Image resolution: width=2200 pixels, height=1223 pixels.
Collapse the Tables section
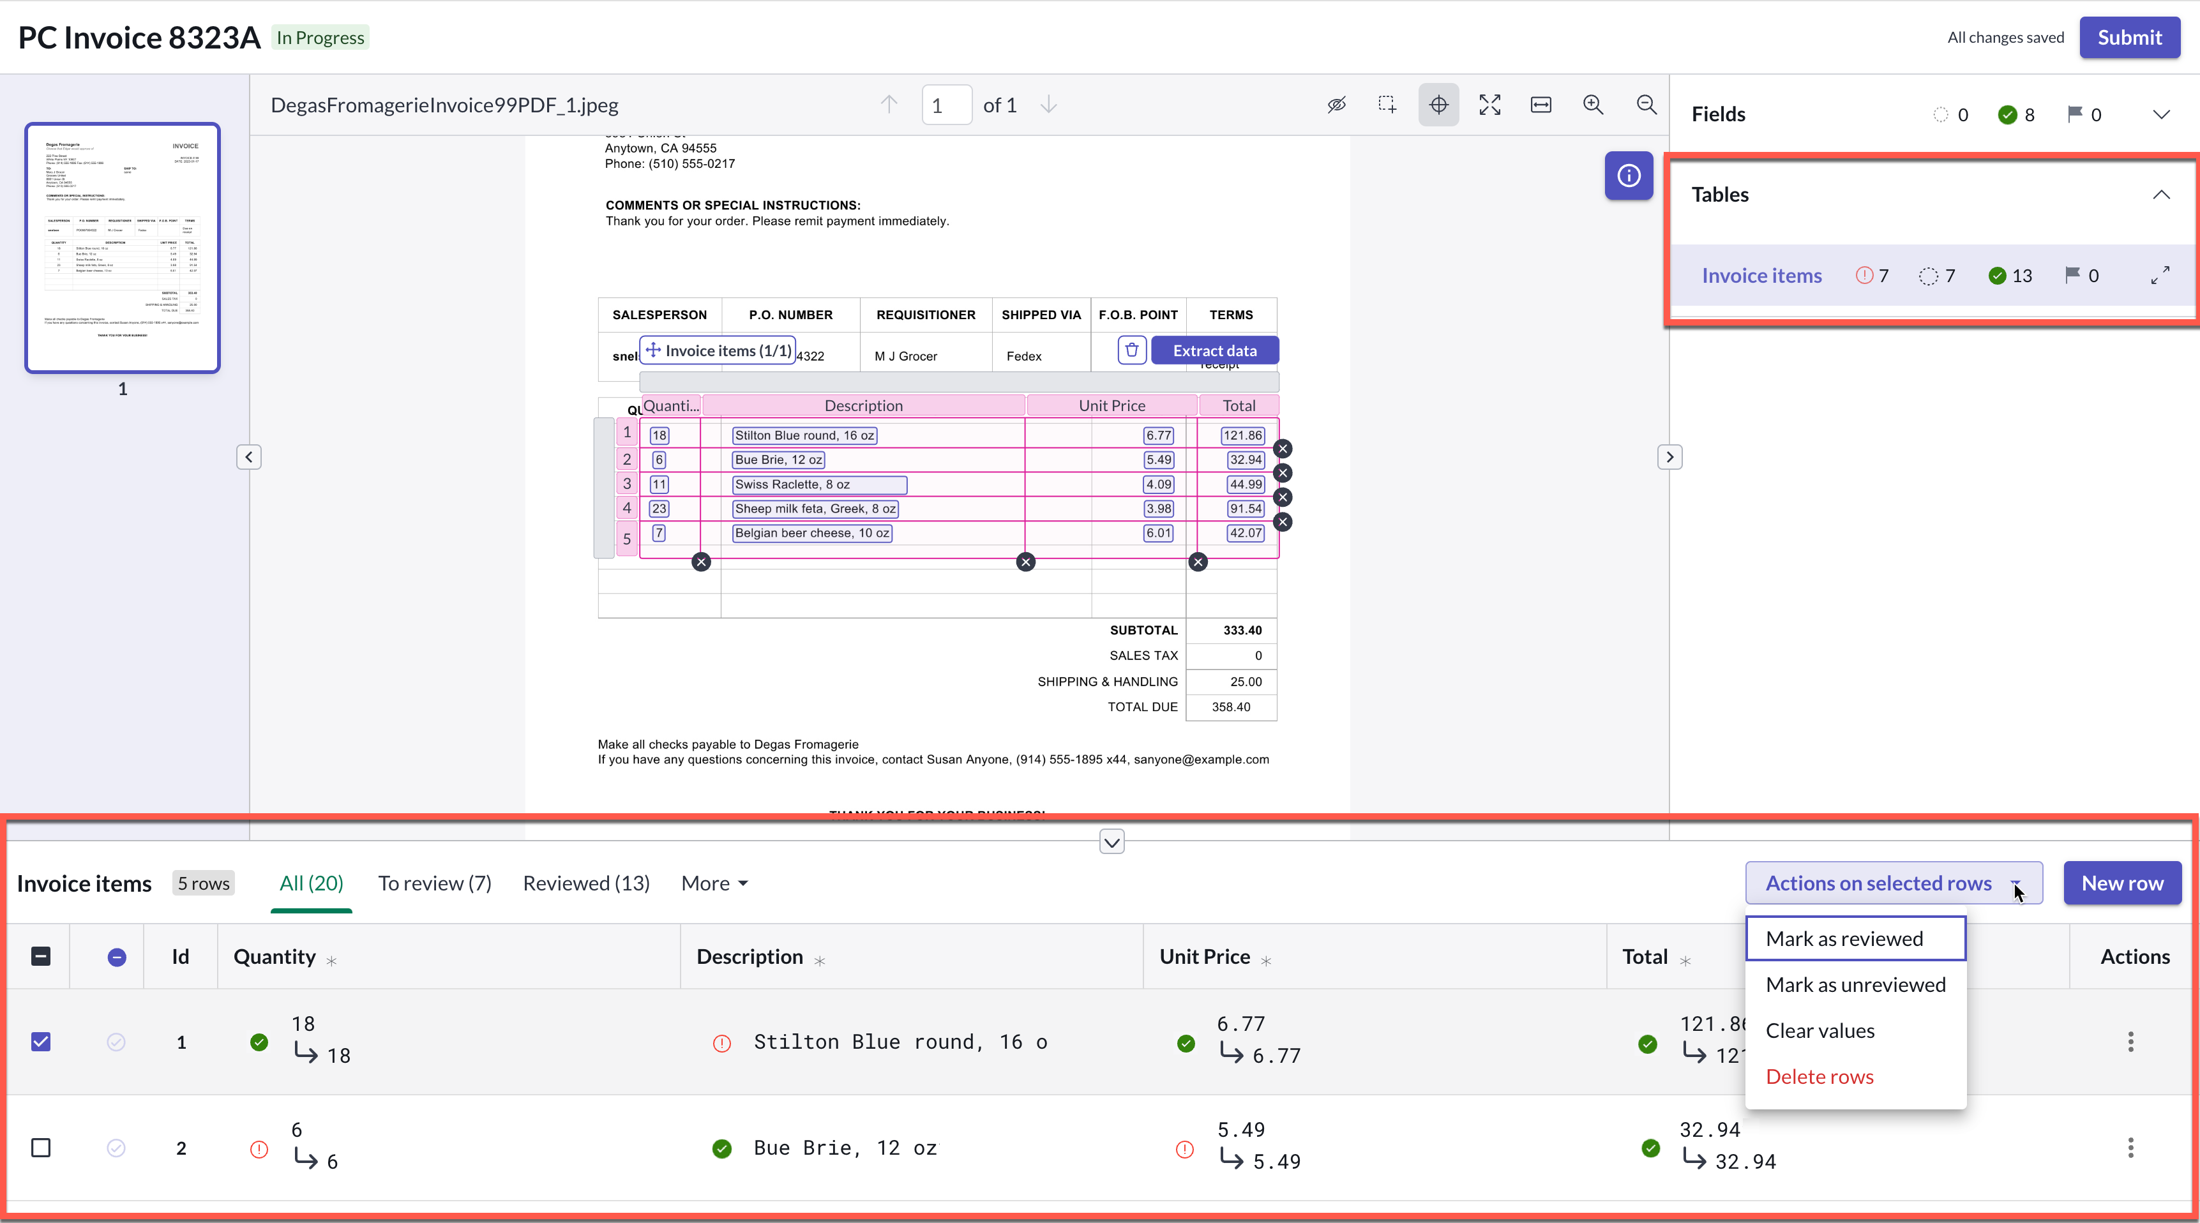coord(2160,195)
